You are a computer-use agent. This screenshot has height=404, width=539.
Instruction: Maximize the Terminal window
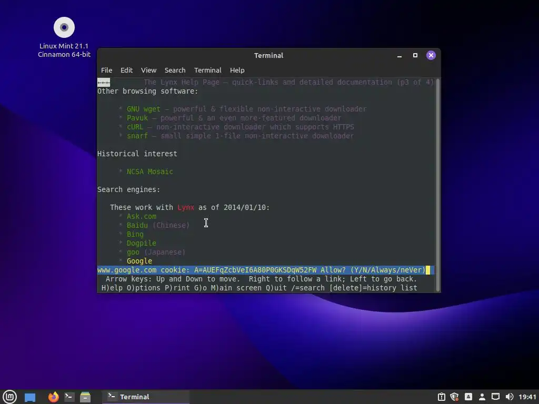point(415,55)
